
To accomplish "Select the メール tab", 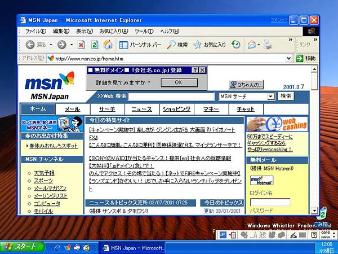I will pos(73,110).
